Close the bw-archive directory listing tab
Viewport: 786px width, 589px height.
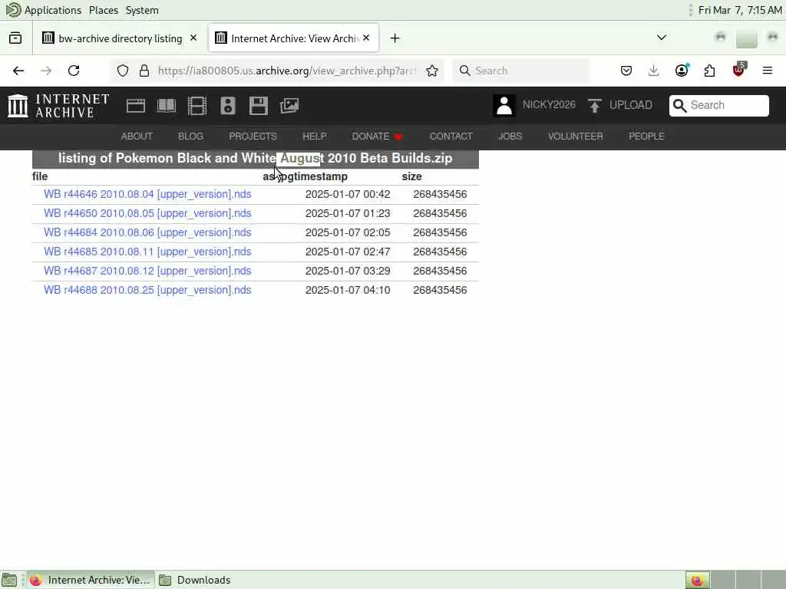click(193, 38)
